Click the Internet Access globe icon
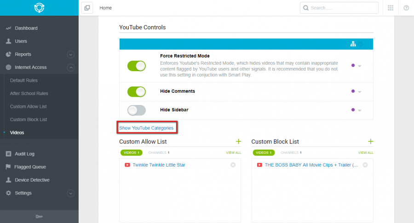The height and width of the screenshot is (223, 414). point(8,67)
